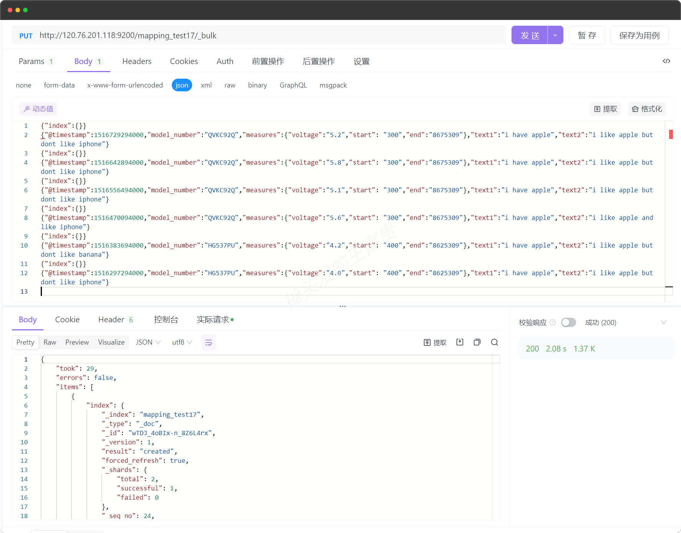The height and width of the screenshot is (533, 681).
Task: Click the response download icon
Action: pos(460,342)
